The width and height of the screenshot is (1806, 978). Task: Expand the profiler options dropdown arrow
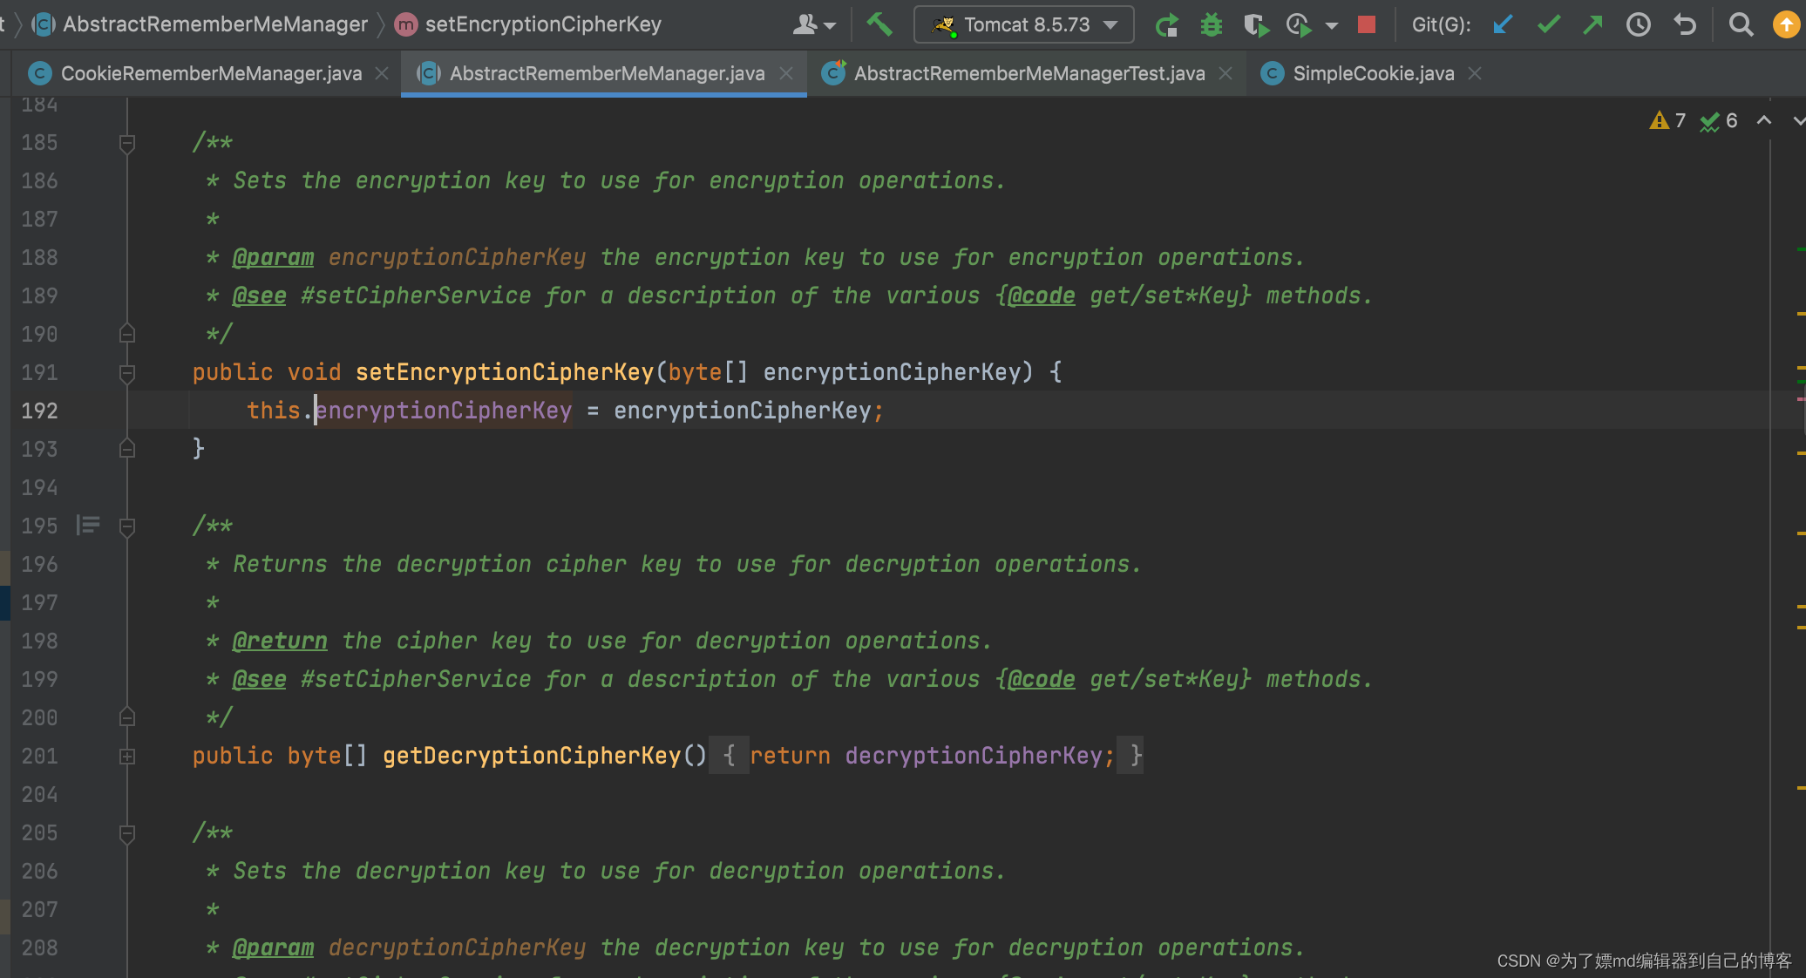tap(1331, 26)
